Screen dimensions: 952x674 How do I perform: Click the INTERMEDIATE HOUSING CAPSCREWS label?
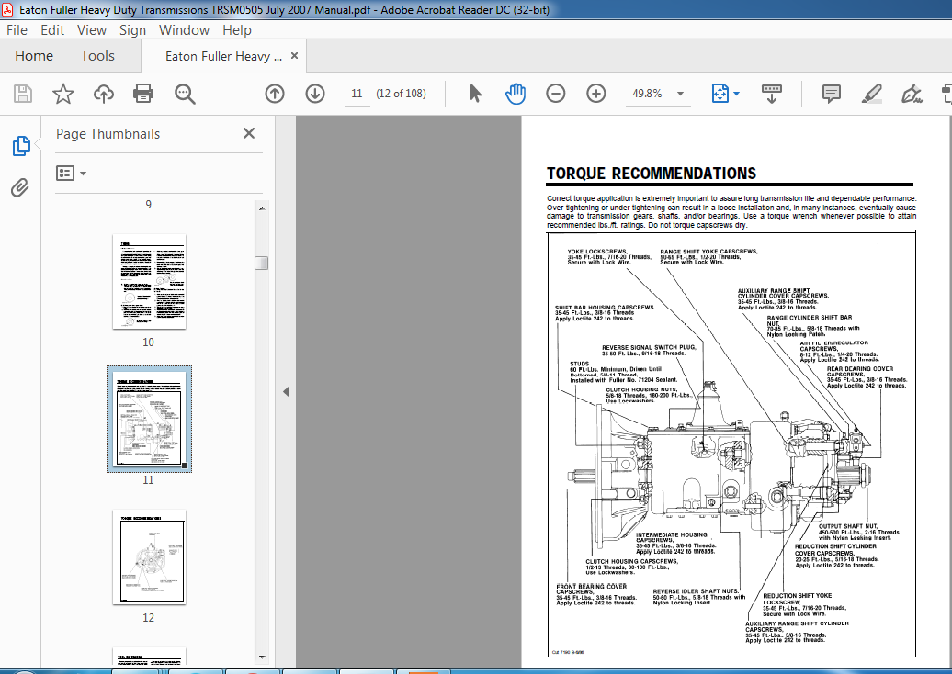(x=672, y=537)
